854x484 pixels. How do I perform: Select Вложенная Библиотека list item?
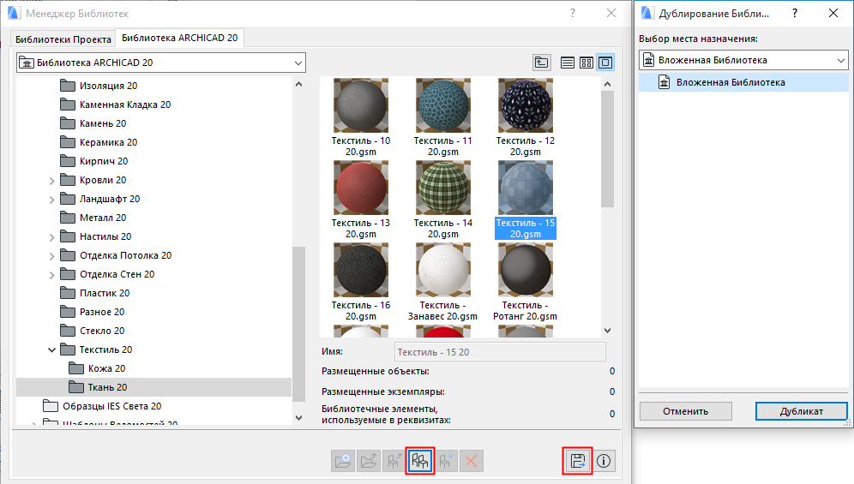click(743, 82)
